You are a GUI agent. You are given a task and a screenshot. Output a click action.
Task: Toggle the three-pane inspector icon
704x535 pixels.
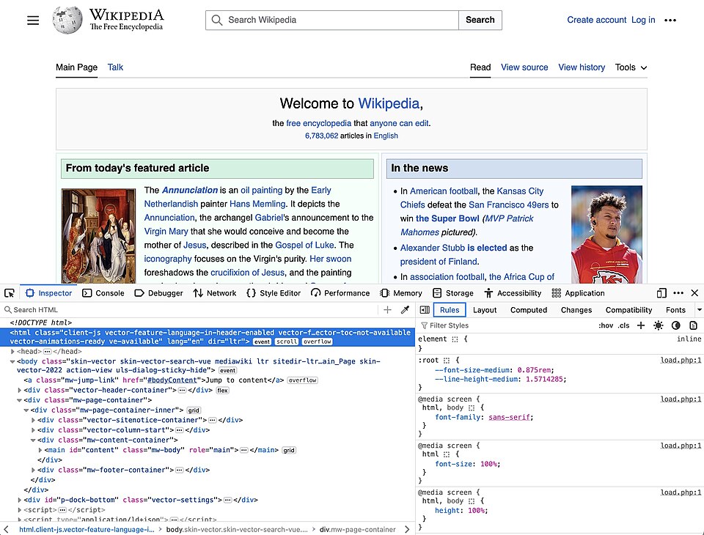coord(425,310)
